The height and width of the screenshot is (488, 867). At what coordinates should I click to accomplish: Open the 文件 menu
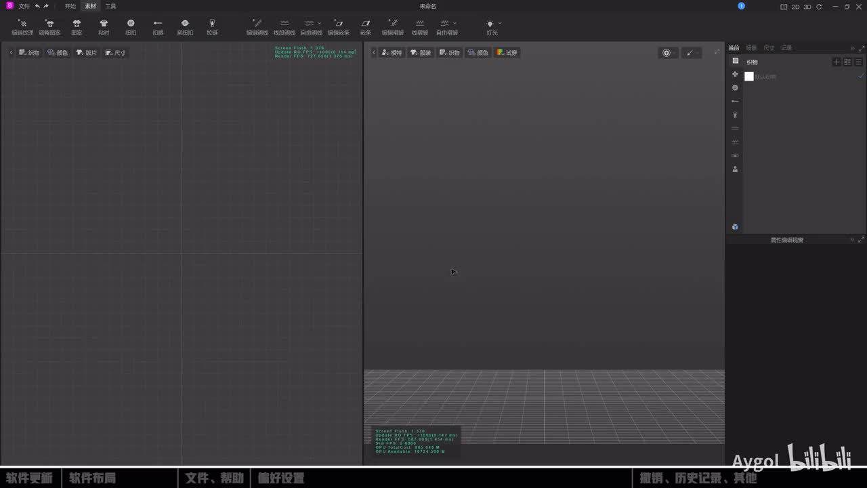[24, 6]
